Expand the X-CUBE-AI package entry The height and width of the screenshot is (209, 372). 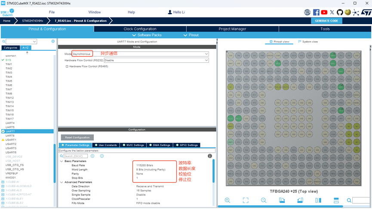click(3, 182)
